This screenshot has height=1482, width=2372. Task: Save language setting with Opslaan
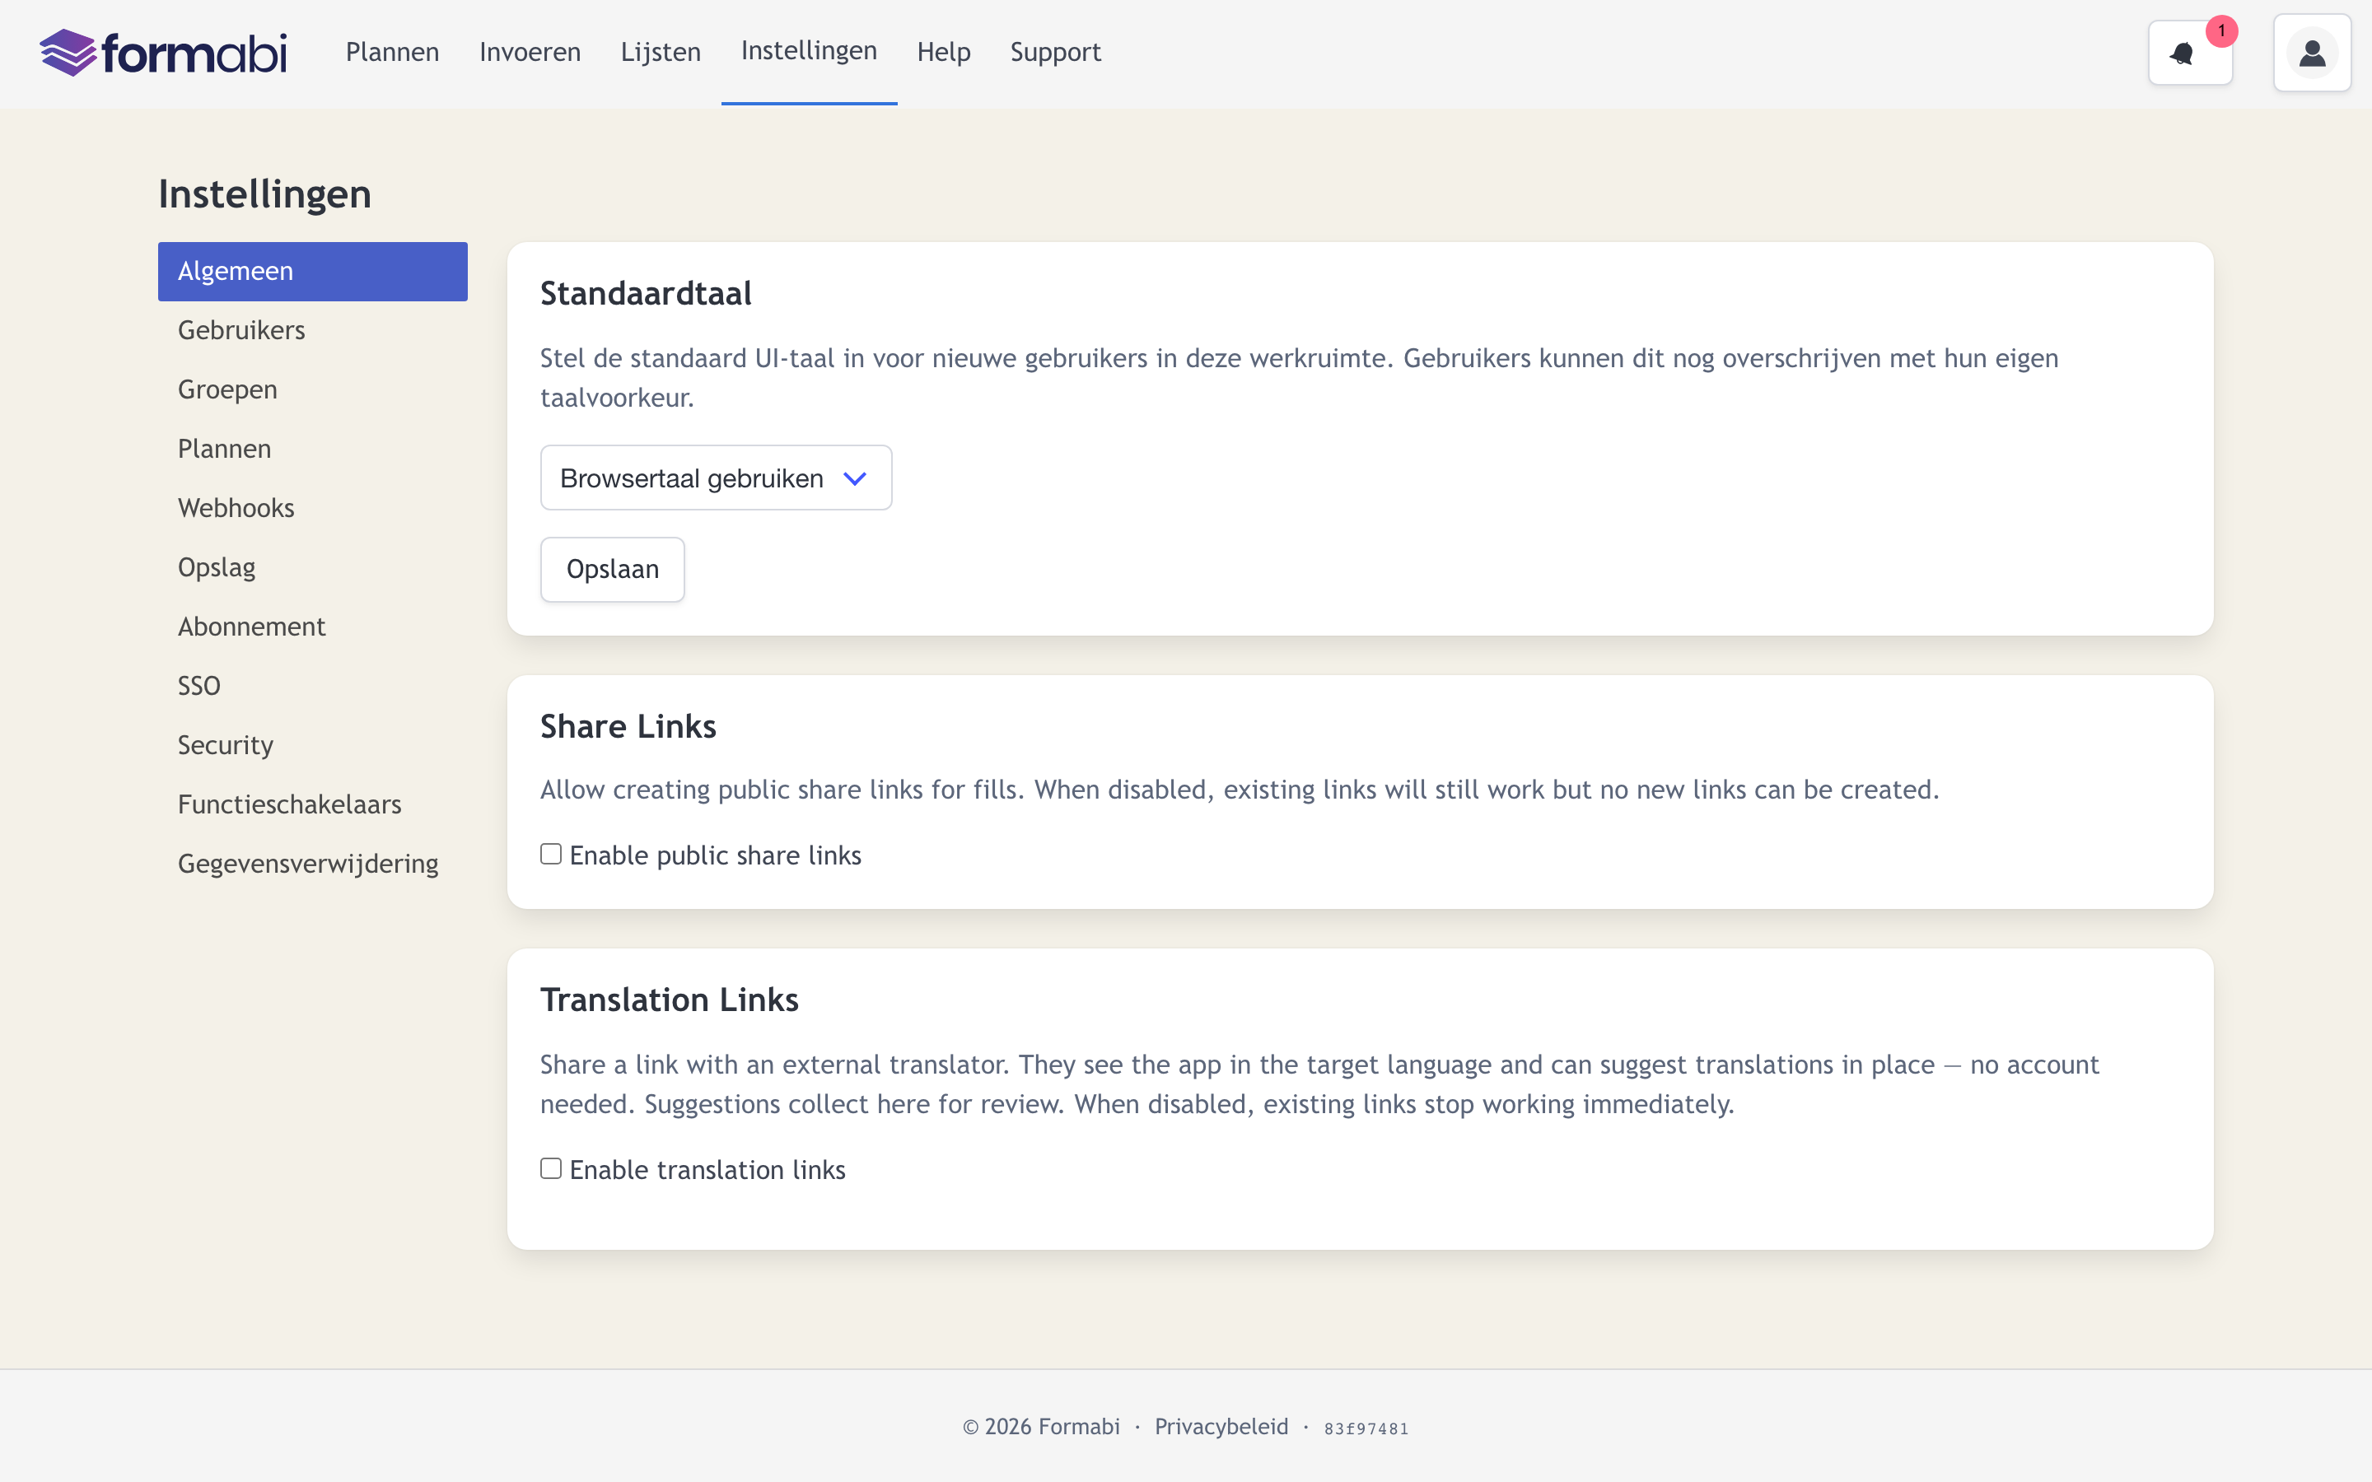click(x=613, y=570)
